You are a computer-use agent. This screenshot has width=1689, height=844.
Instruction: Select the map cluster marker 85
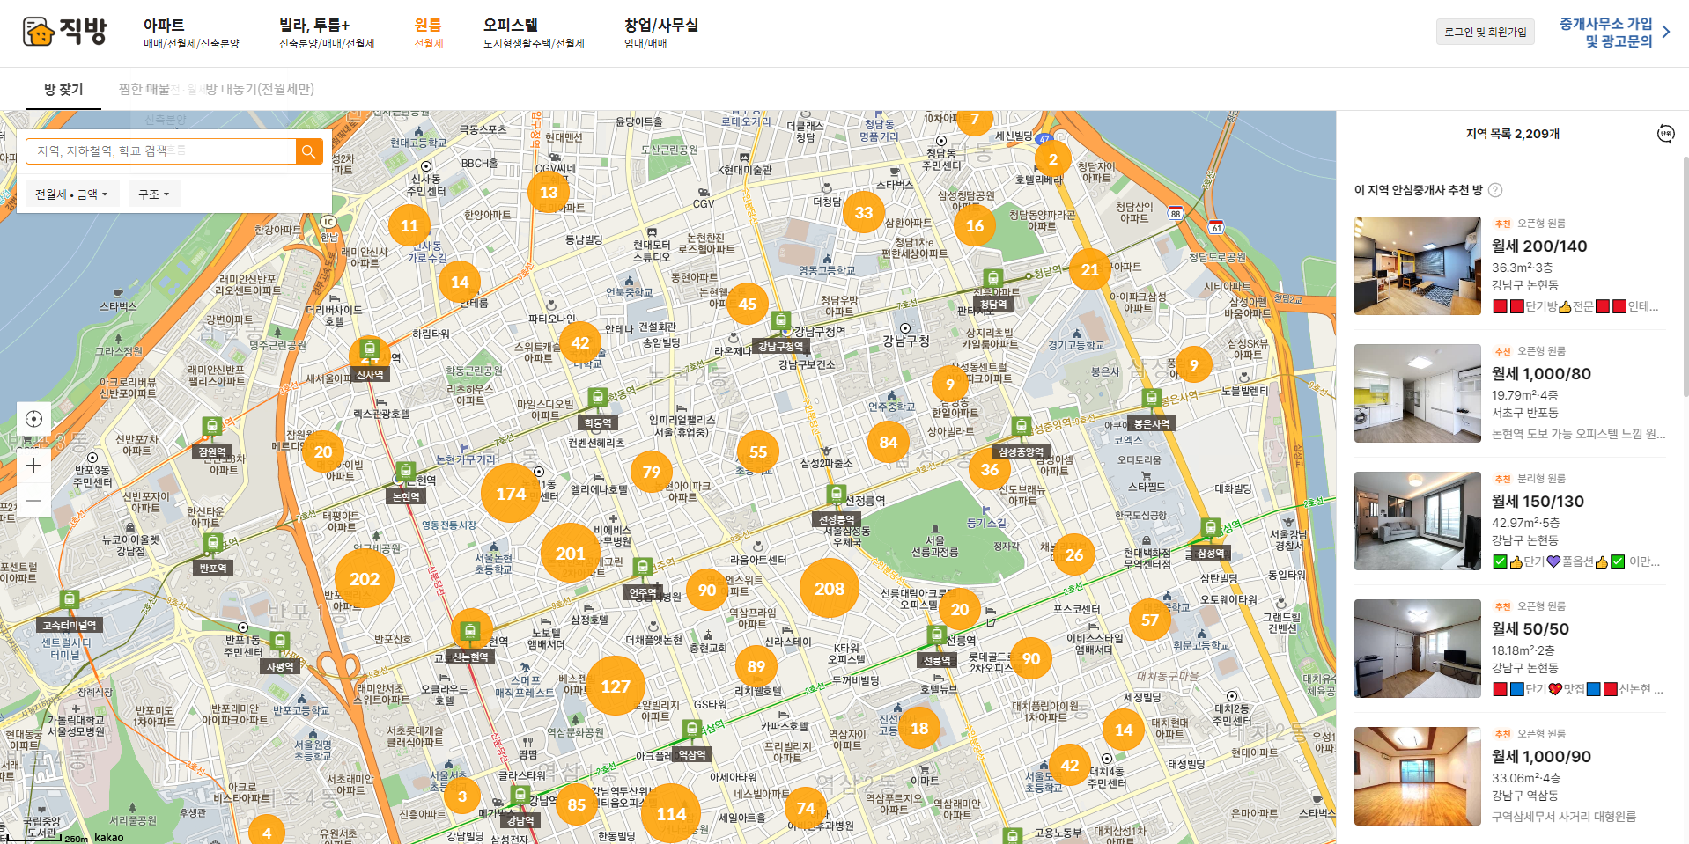click(577, 804)
